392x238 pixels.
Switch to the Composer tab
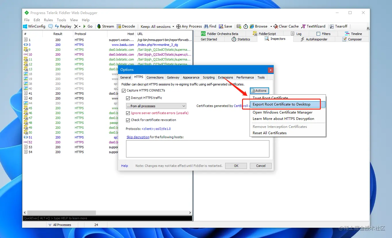point(352,39)
